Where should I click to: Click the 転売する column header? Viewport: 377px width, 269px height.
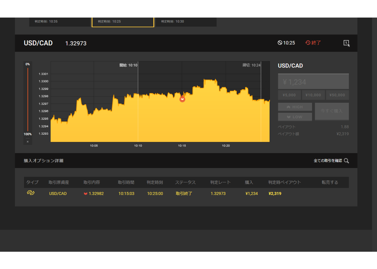tap(330, 182)
